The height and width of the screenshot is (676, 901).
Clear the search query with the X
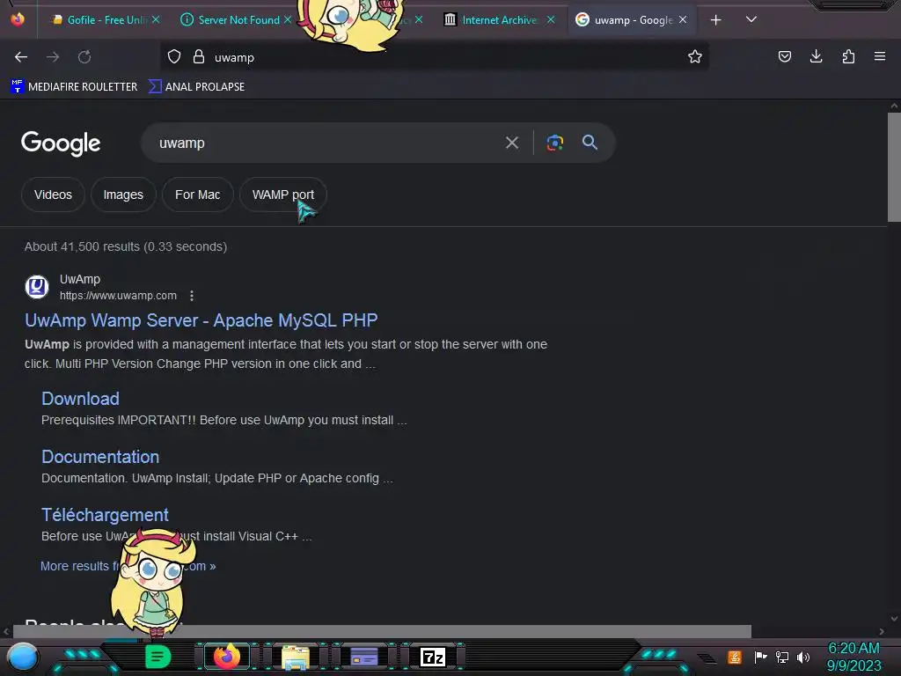pyautogui.click(x=512, y=143)
